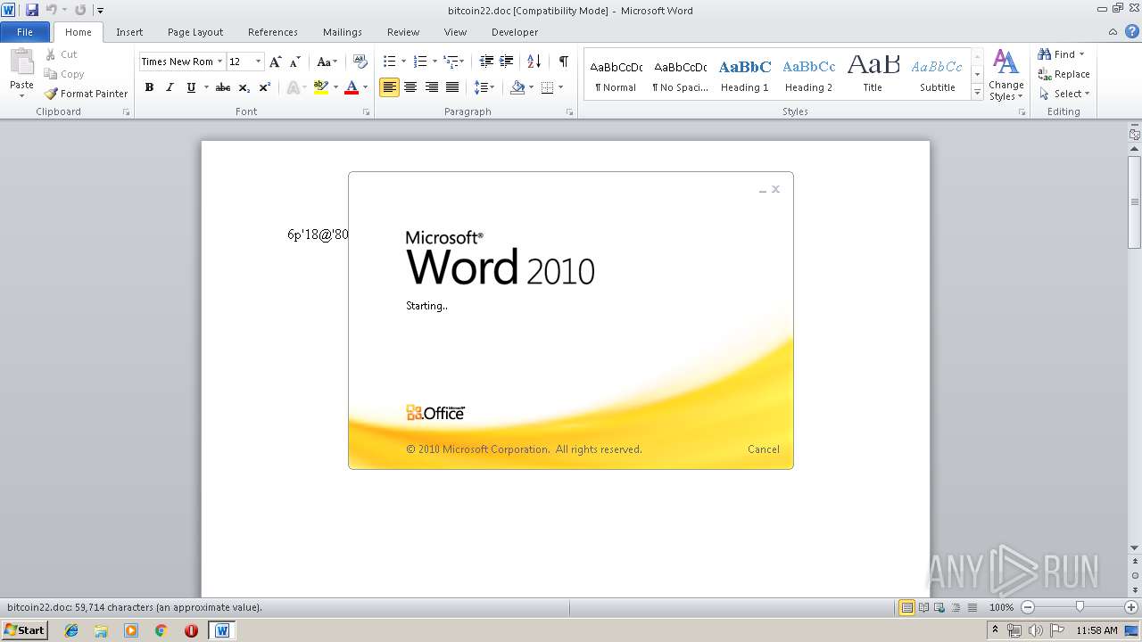The height and width of the screenshot is (642, 1142).
Task: Open Paragraph dialog launcher
Action: coord(570,112)
